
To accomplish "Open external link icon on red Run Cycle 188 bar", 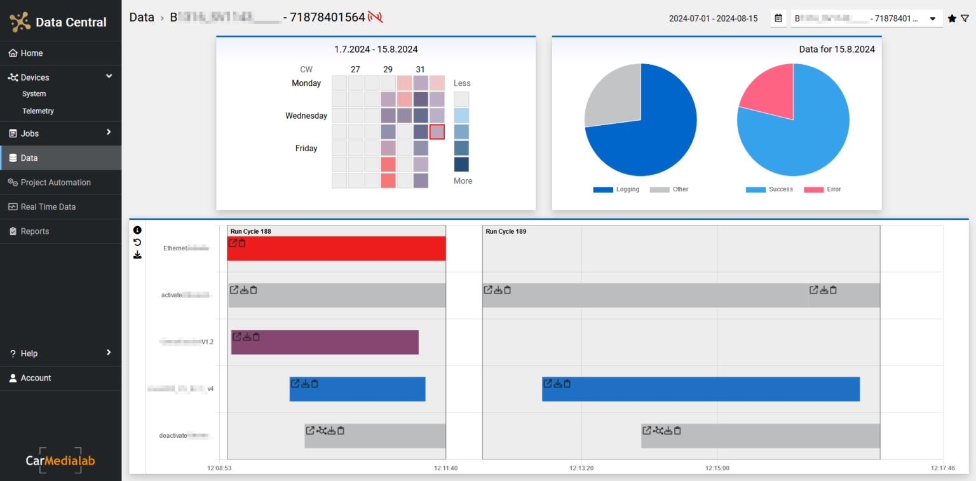I will click(x=233, y=242).
